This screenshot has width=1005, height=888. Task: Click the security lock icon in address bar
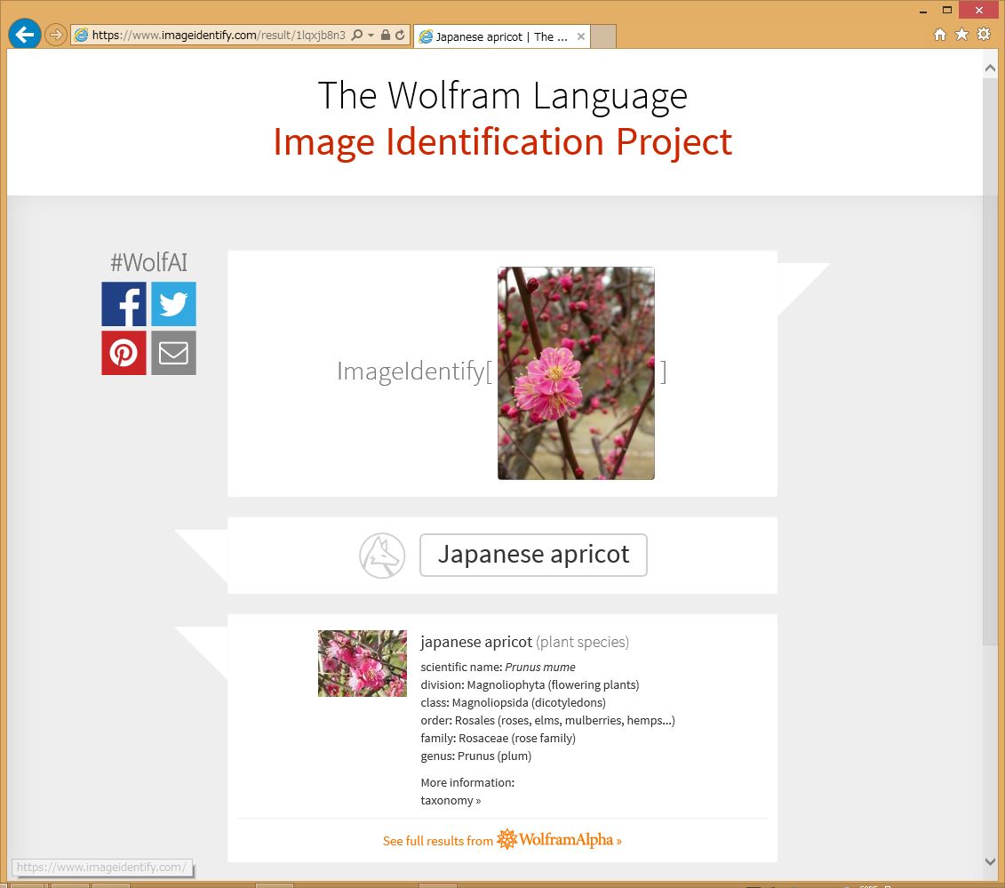point(386,35)
